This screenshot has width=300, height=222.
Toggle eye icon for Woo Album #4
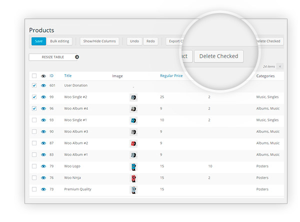[43, 109]
